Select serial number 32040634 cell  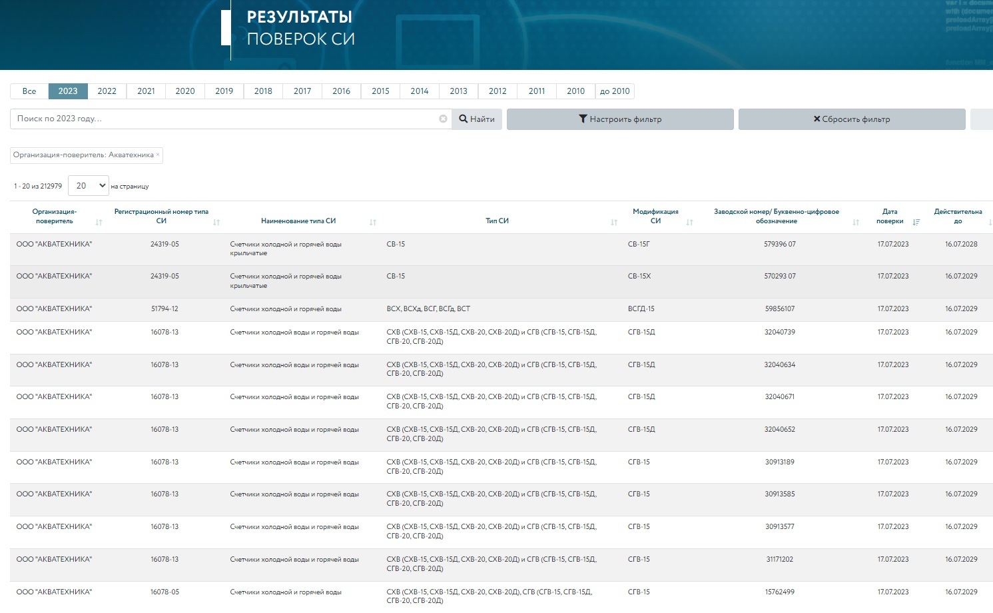pyautogui.click(x=780, y=365)
